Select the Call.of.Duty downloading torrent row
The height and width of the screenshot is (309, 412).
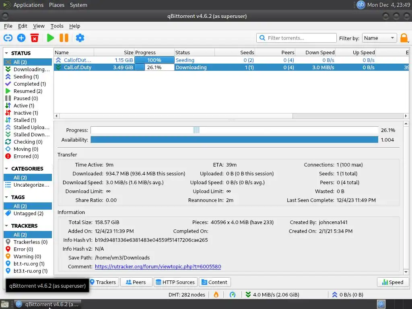tap(231, 67)
